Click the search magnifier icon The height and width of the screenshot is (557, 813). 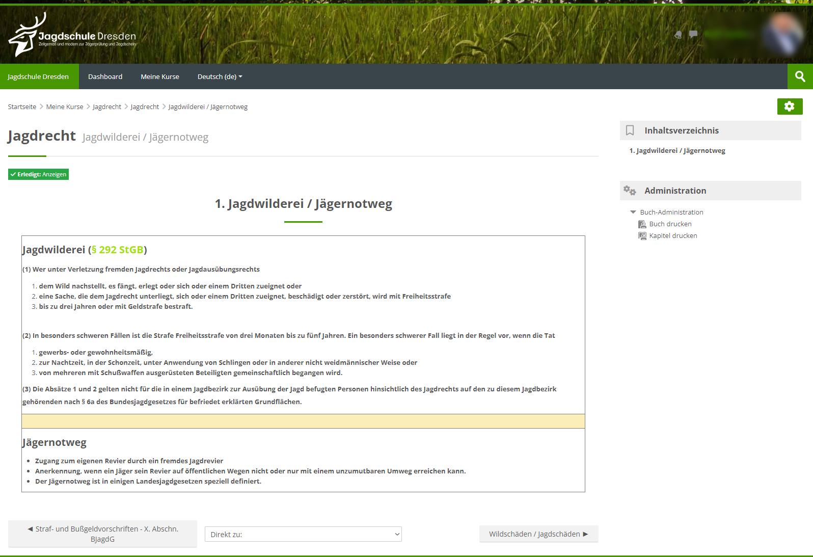click(x=800, y=76)
